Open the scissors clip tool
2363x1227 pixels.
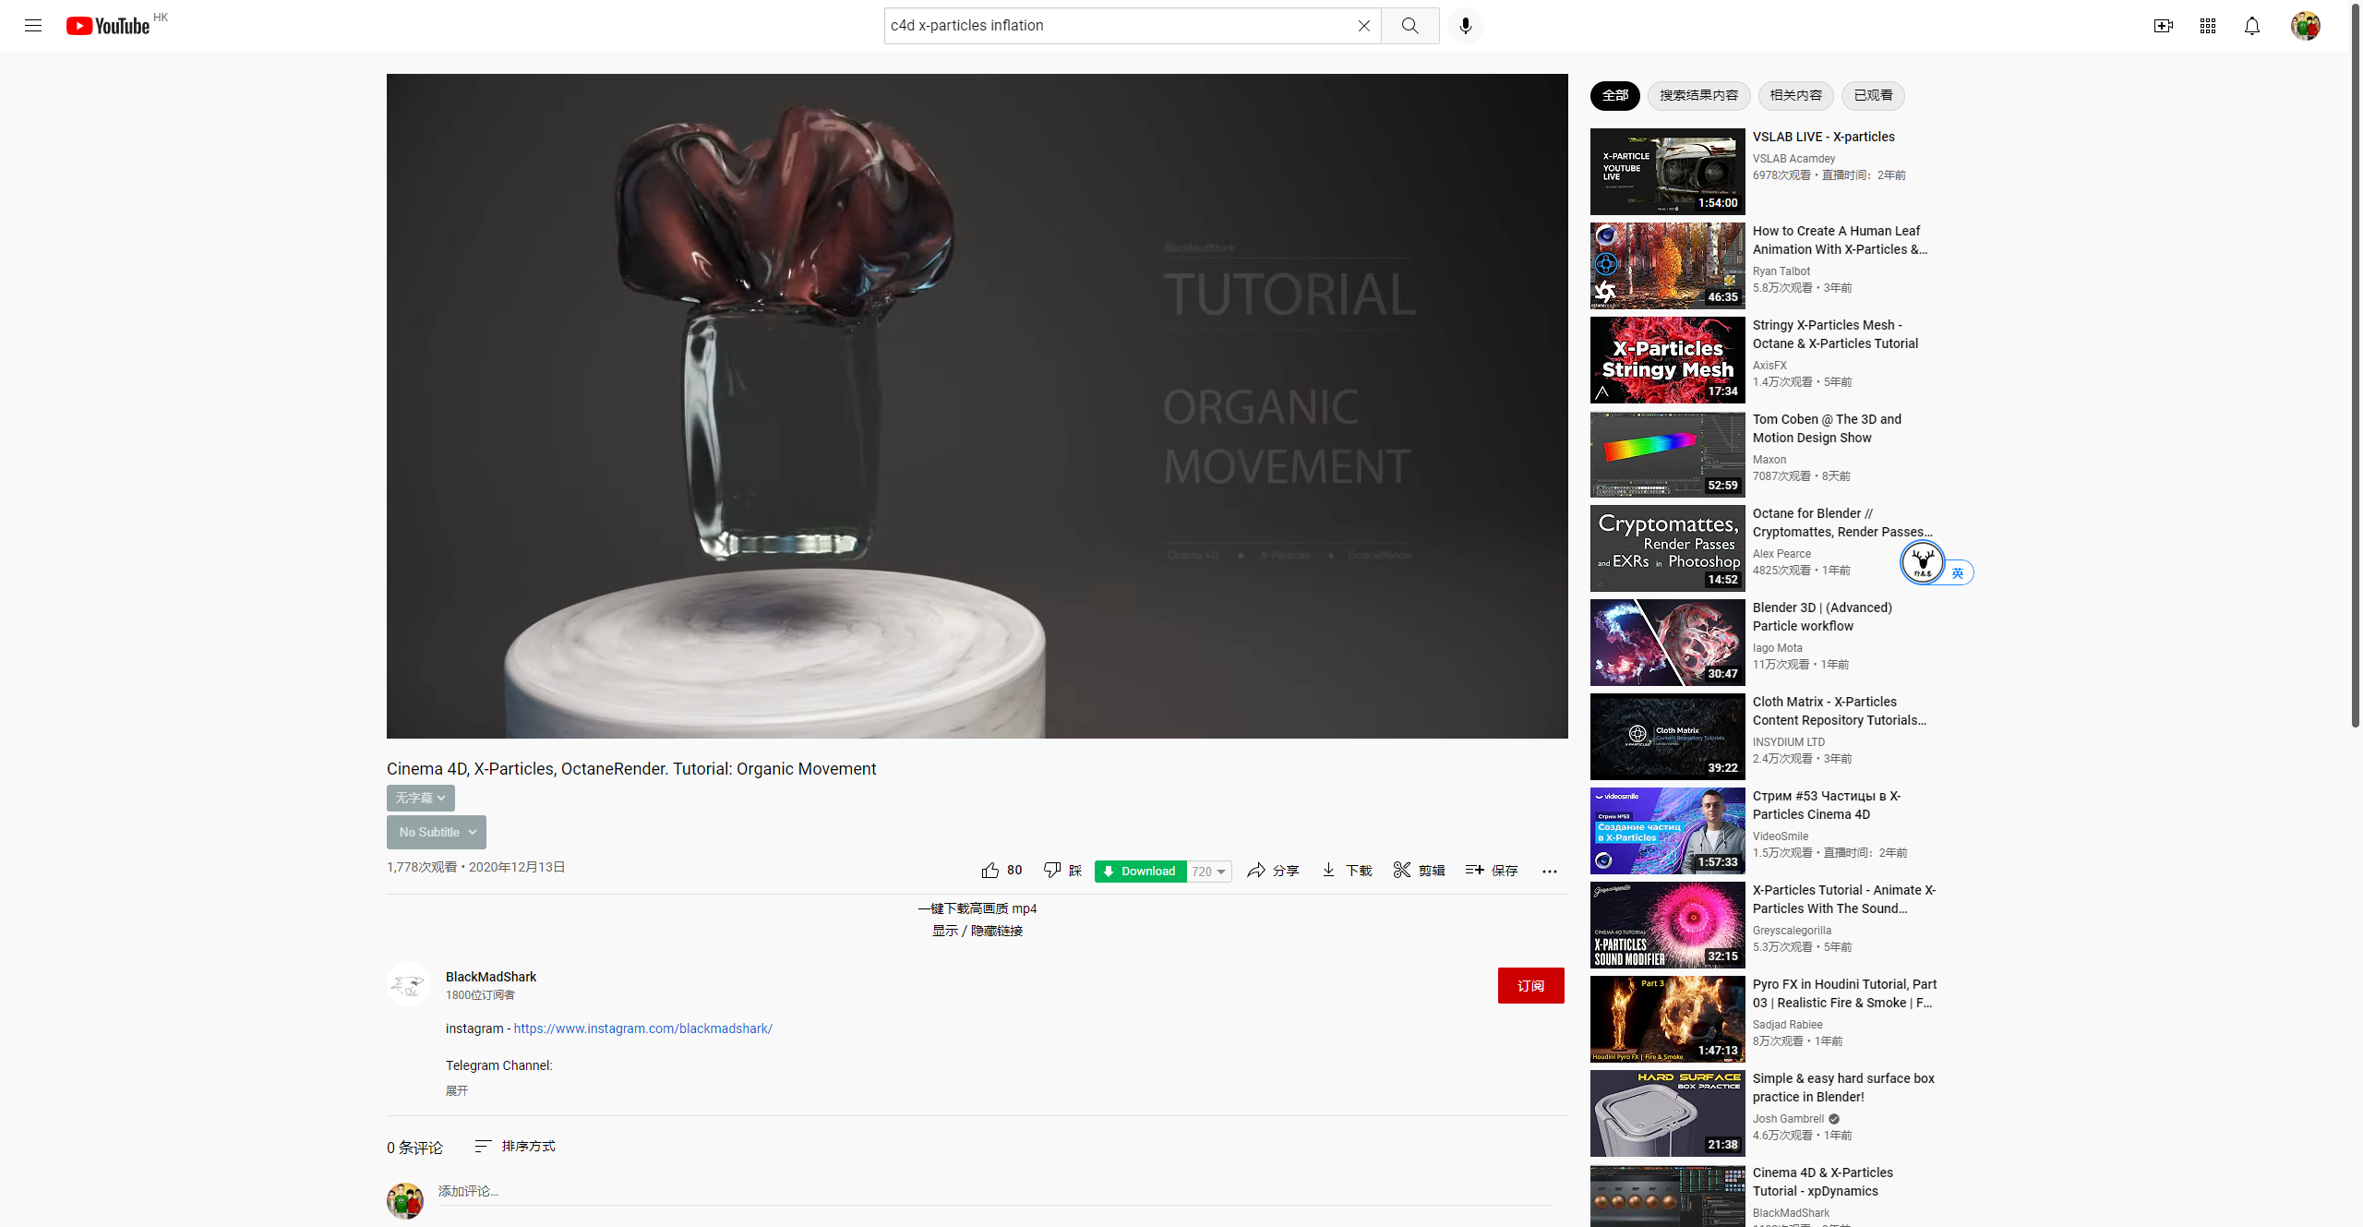(x=1403, y=871)
